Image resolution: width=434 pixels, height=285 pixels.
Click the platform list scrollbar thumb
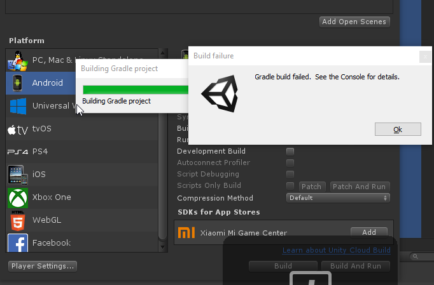click(162, 176)
